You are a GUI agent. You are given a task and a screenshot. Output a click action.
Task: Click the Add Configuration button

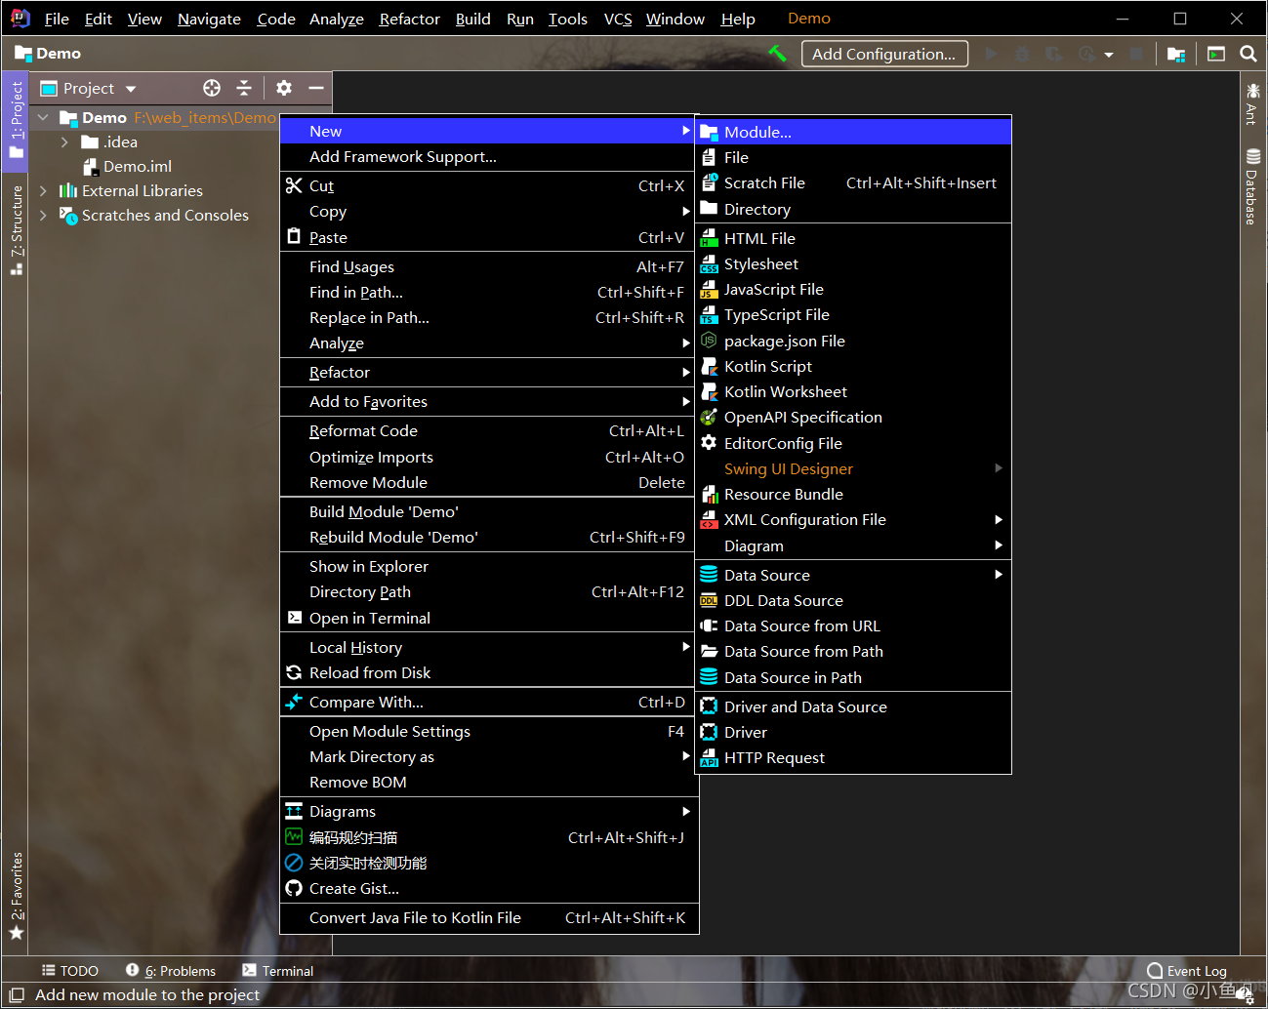[x=884, y=54]
